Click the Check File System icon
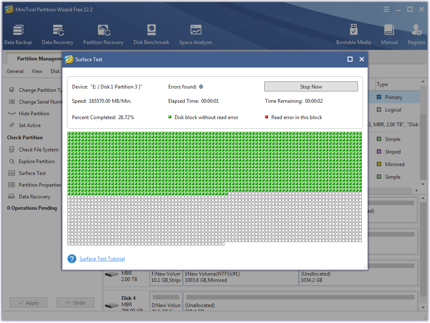430x323 pixels. [12, 150]
